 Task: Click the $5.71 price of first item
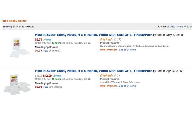tap(38, 40)
